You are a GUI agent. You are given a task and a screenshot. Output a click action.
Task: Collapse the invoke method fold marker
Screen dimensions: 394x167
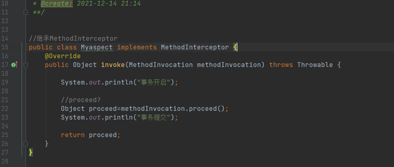[26, 65]
